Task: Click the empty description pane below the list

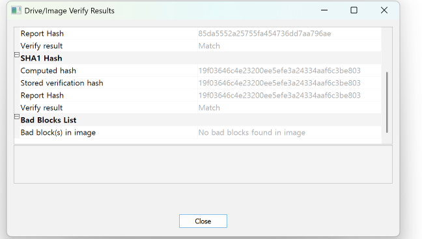Action: 203,165
